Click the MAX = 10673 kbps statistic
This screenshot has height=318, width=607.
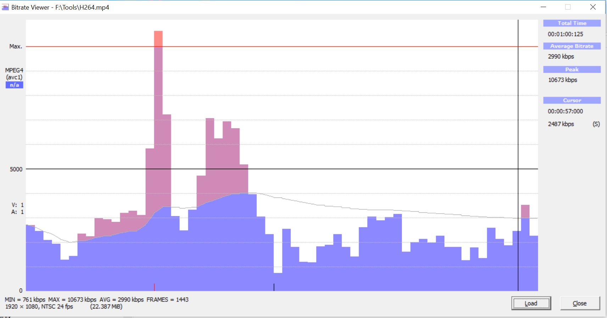[72, 300]
